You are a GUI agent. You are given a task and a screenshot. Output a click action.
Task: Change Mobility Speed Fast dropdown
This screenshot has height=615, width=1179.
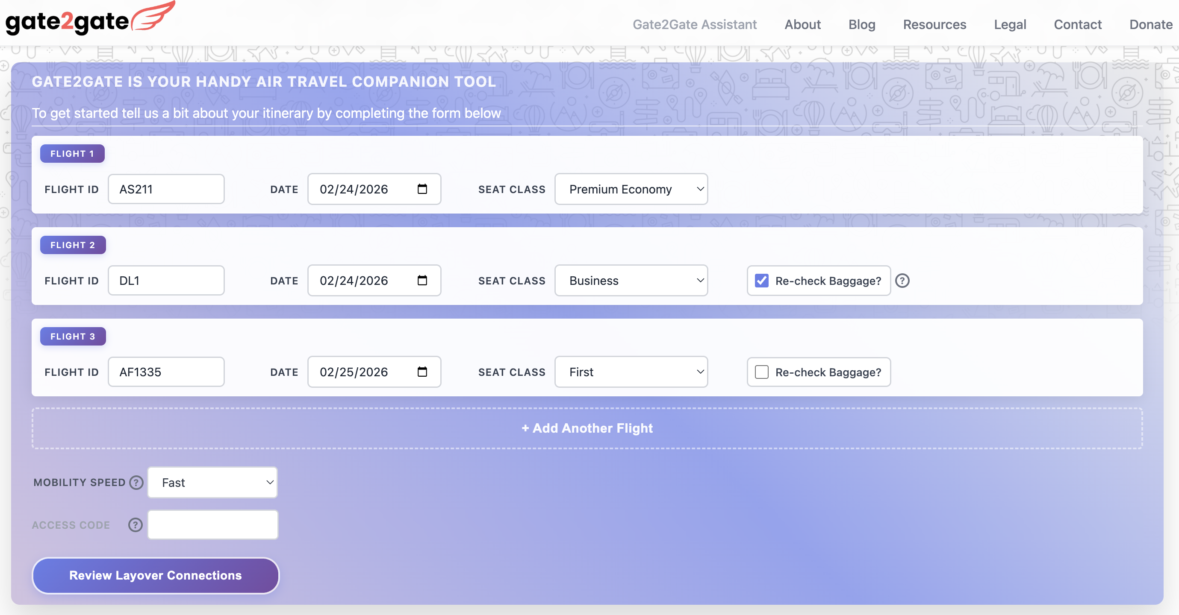pyautogui.click(x=212, y=483)
